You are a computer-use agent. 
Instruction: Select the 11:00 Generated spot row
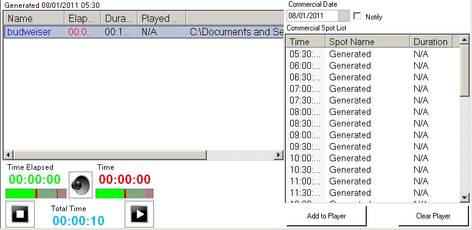[x=373, y=181]
